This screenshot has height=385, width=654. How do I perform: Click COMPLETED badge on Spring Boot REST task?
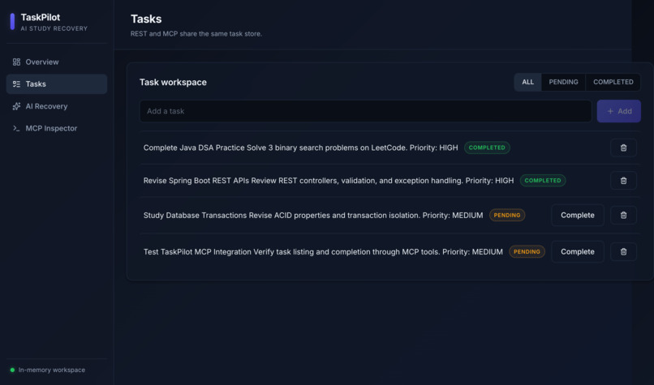543,181
